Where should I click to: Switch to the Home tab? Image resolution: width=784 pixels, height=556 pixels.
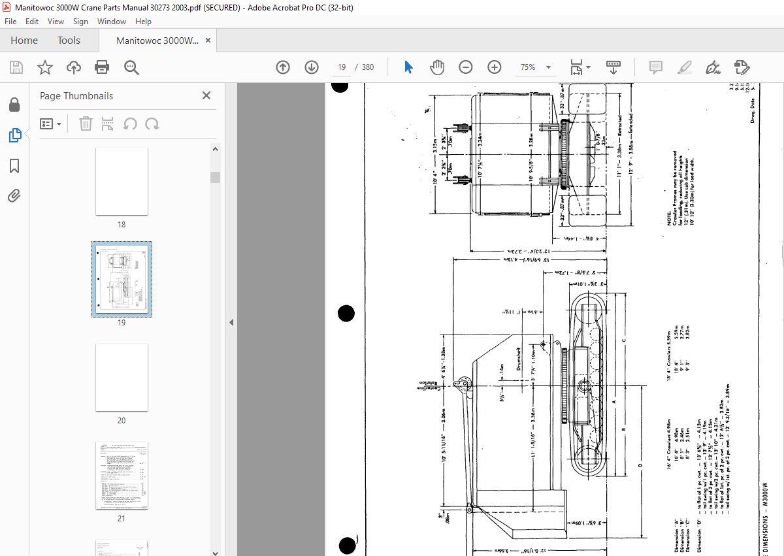(x=24, y=41)
